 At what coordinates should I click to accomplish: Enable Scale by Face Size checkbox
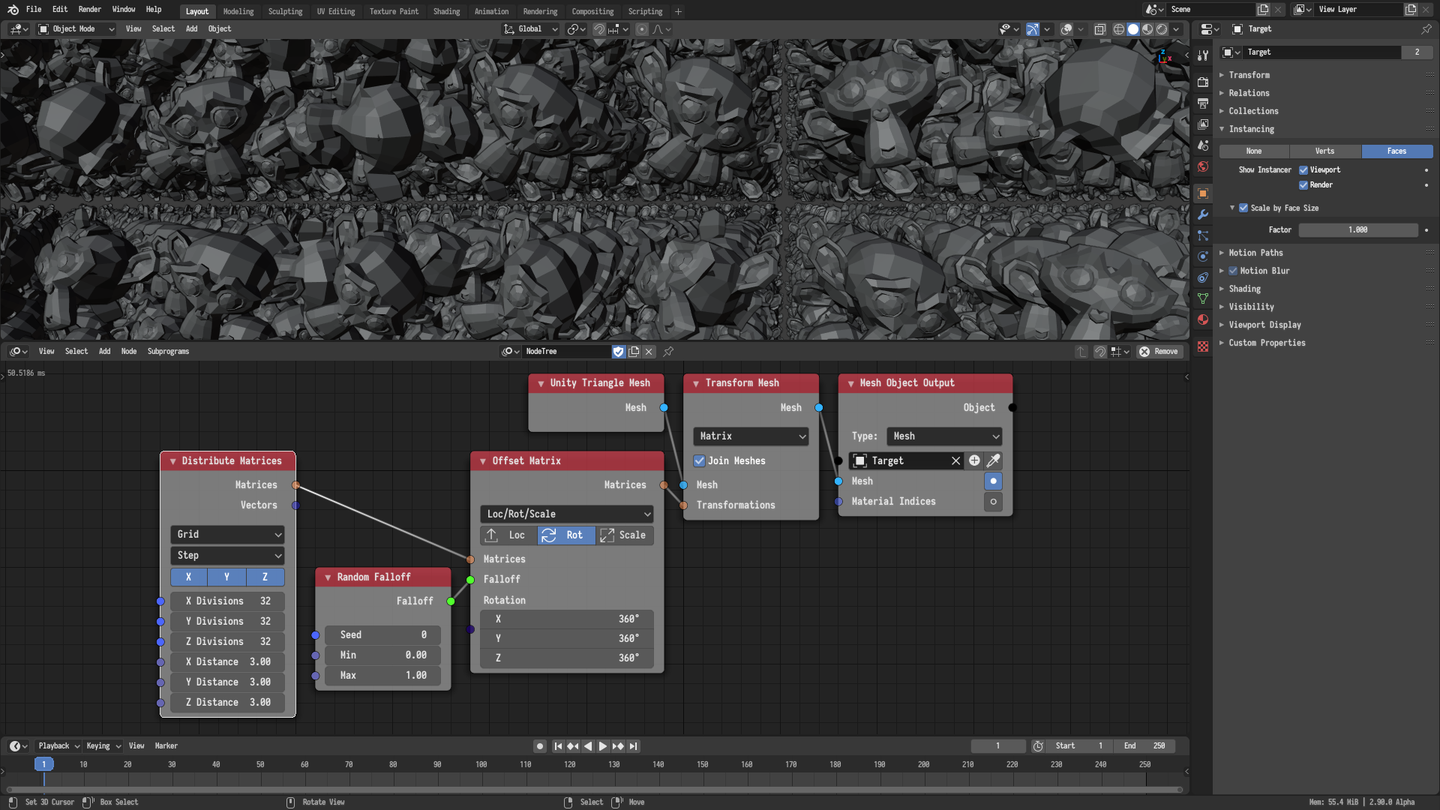click(1239, 208)
